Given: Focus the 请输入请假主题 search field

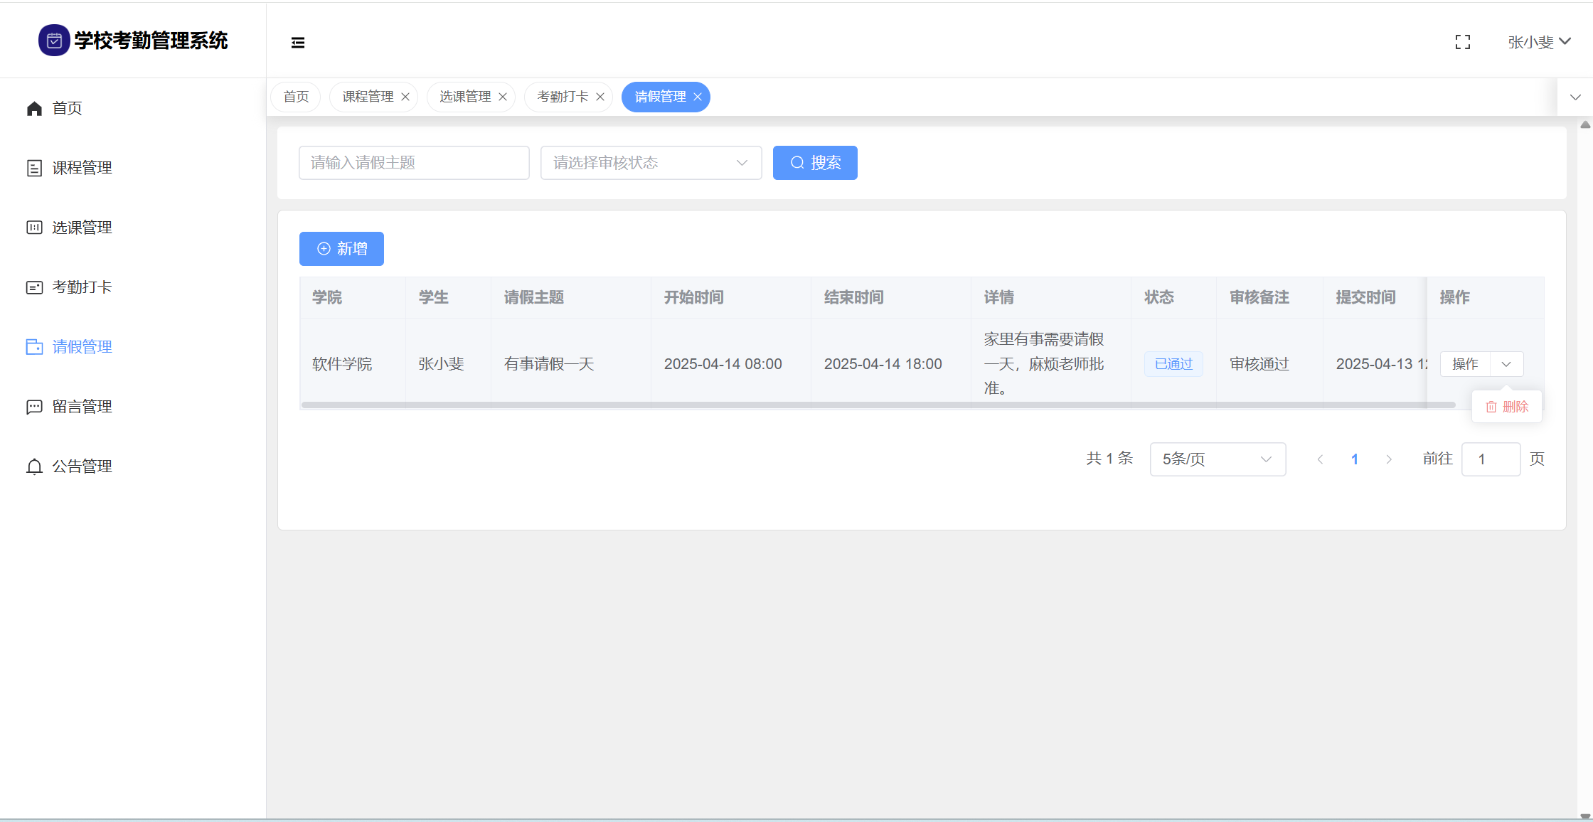Looking at the screenshot, I should pos(414,163).
